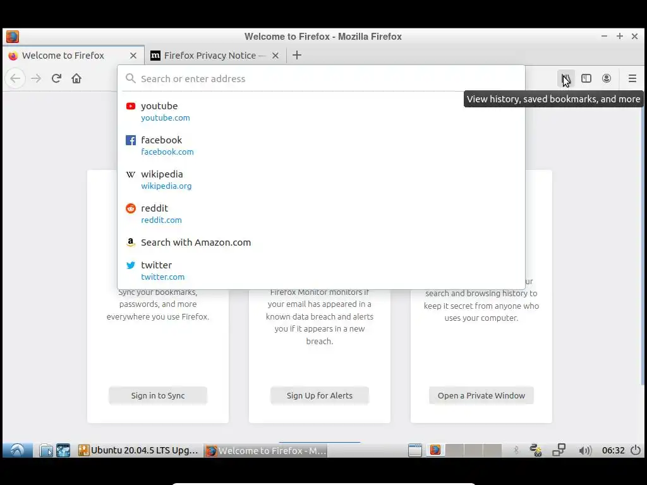Click the wikipedia.org URL text
The width and height of the screenshot is (647, 485).
point(166,186)
